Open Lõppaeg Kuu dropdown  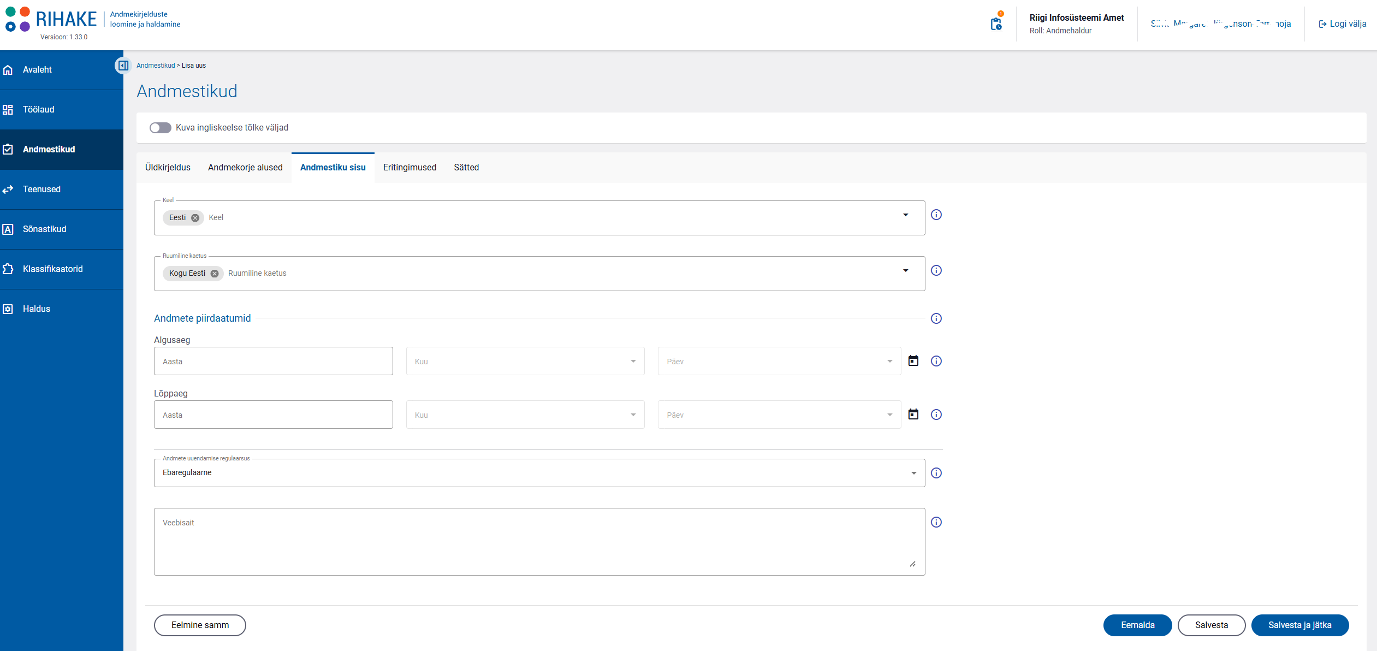tap(525, 415)
